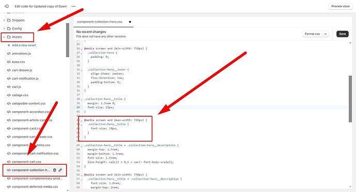Open the three-dot more actions menu
The height and width of the screenshot is (192, 356).
(x=73, y=6)
